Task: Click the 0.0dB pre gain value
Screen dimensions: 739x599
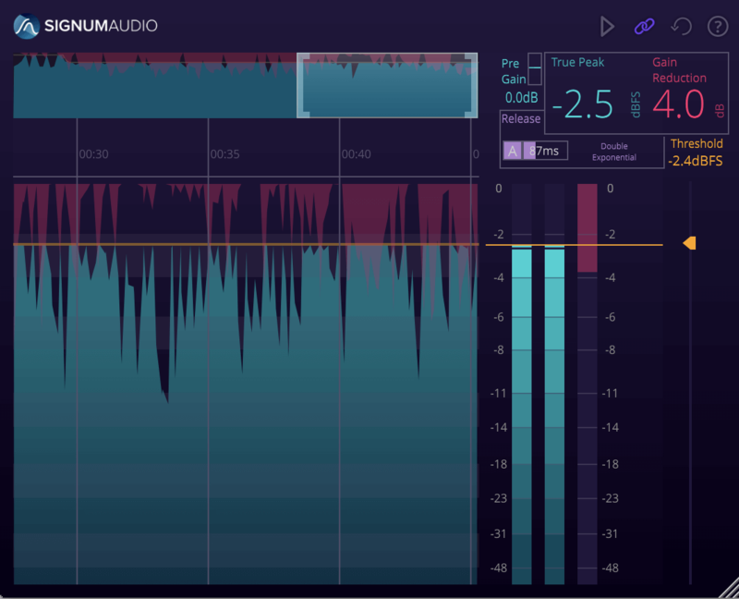Action: (521, 97)
